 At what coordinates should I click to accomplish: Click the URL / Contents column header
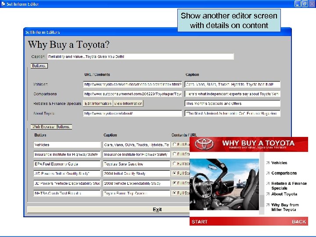pos(97,75)
